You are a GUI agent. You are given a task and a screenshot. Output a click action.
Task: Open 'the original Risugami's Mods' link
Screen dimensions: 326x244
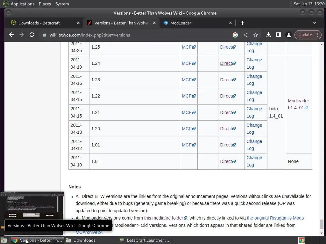pyautogui.click(x=275, y=218)
